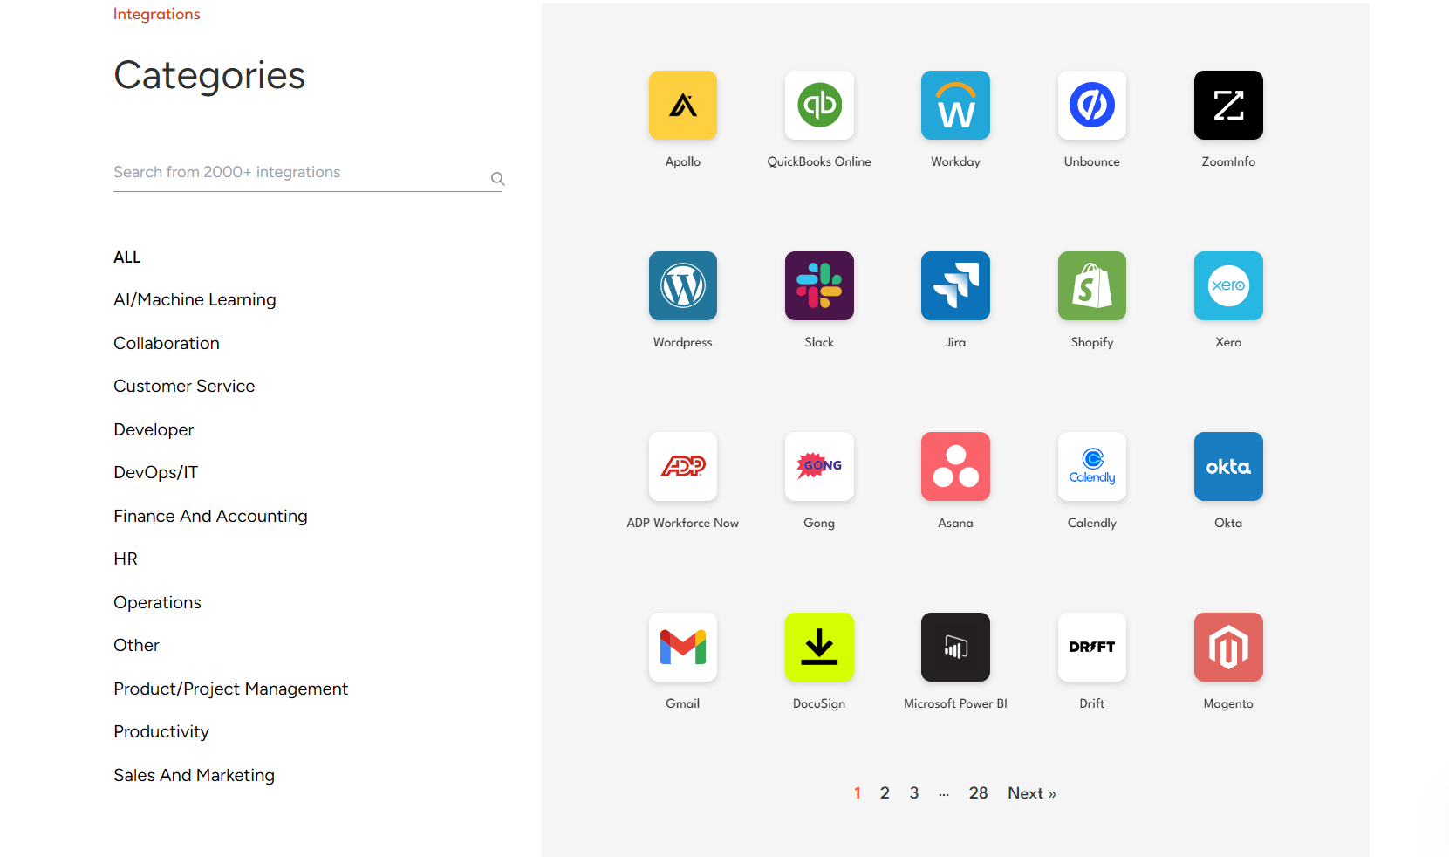Select the HR category
This screenshot has height=857, width=1449.
pos(126,559)
